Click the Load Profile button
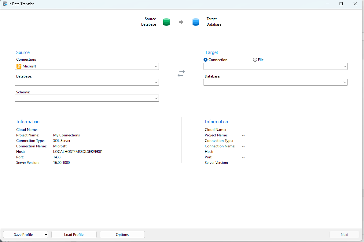This screenshot has height=242, width=364. click(74, 235)
